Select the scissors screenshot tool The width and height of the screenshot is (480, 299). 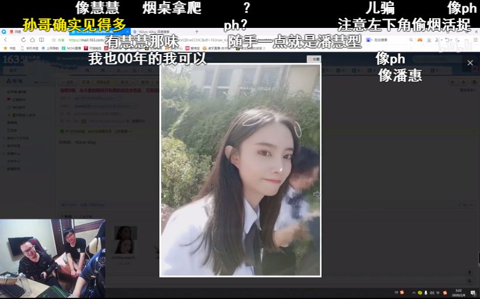tap(438, 40)
